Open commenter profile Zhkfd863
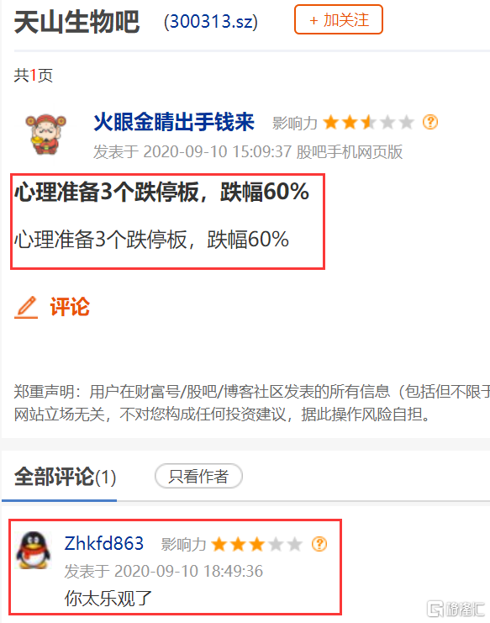 click(103, 543)
